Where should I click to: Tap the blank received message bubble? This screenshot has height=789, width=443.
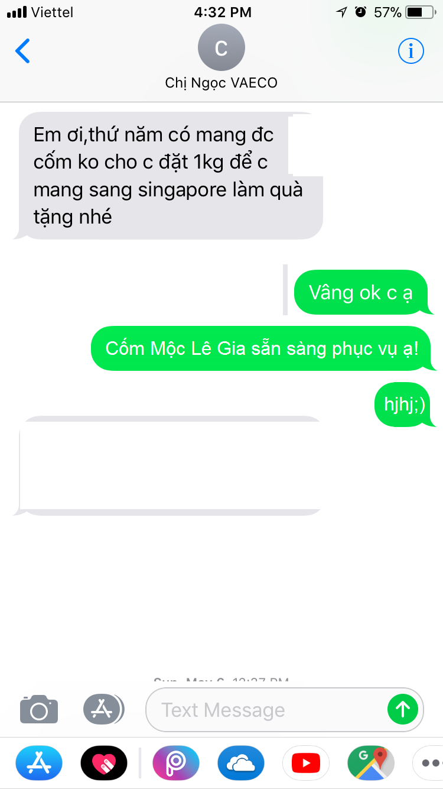(169, 465)
